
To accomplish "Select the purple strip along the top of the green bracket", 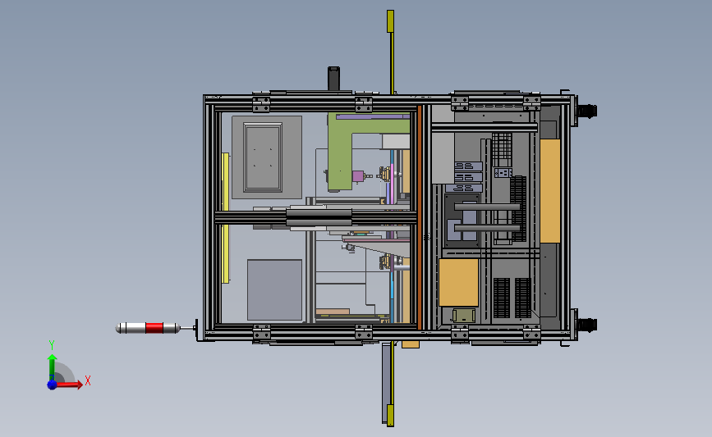I will click(x=373, y=116).
